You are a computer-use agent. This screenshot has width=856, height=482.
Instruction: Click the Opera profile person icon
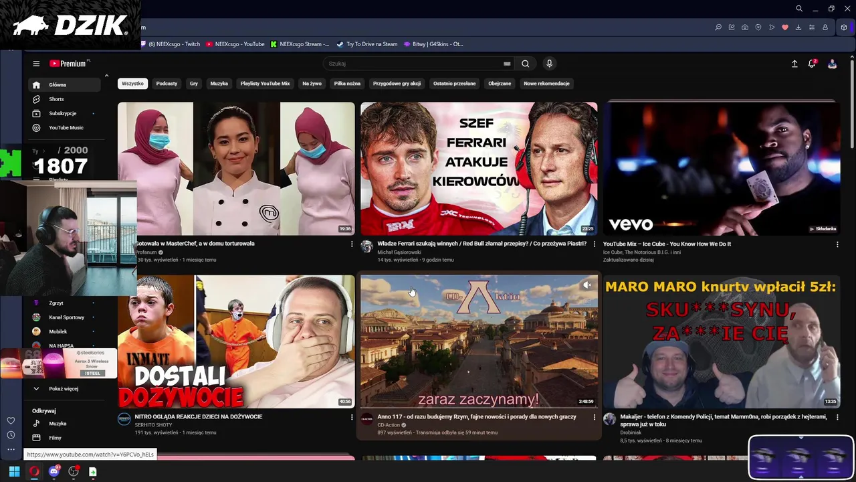coord(825,27)
